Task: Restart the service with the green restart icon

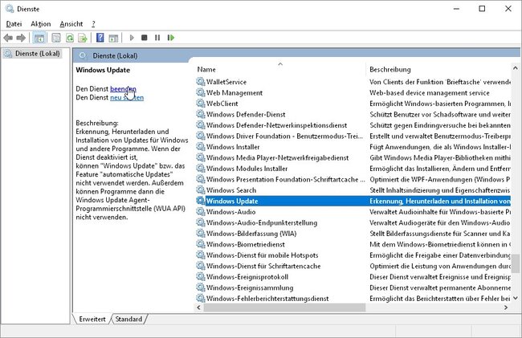Action: point(171,38)
